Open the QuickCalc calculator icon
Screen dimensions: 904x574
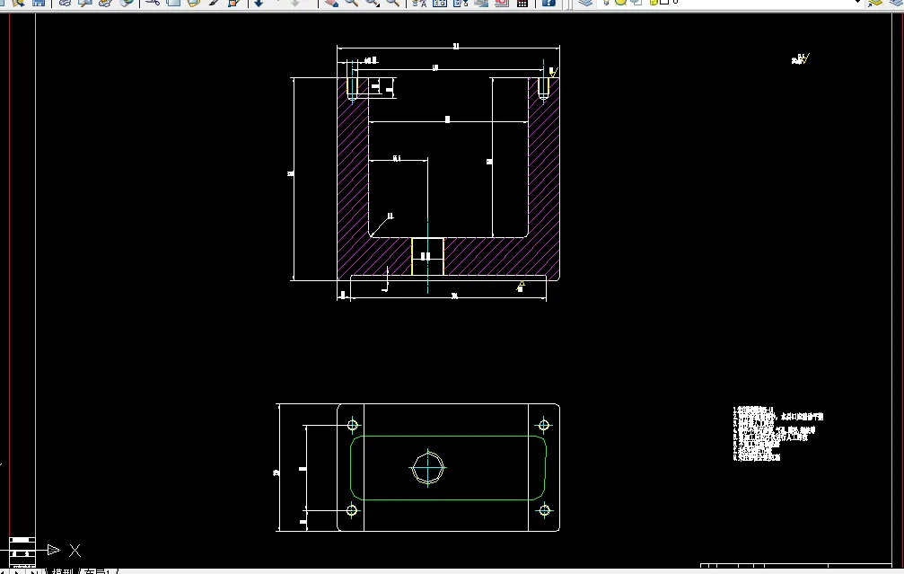pyautogui.click(x=522, y=3)
